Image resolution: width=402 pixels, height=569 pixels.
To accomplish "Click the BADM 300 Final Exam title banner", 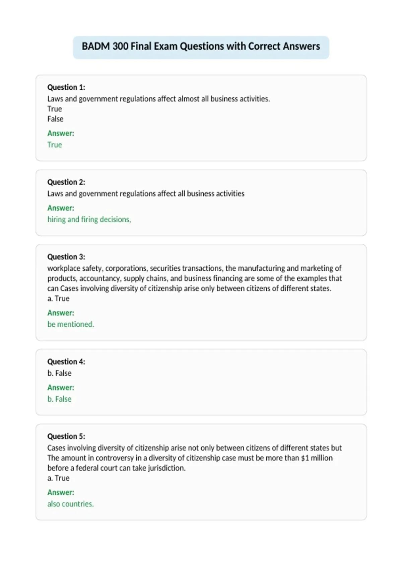I will tap(201, 47).
